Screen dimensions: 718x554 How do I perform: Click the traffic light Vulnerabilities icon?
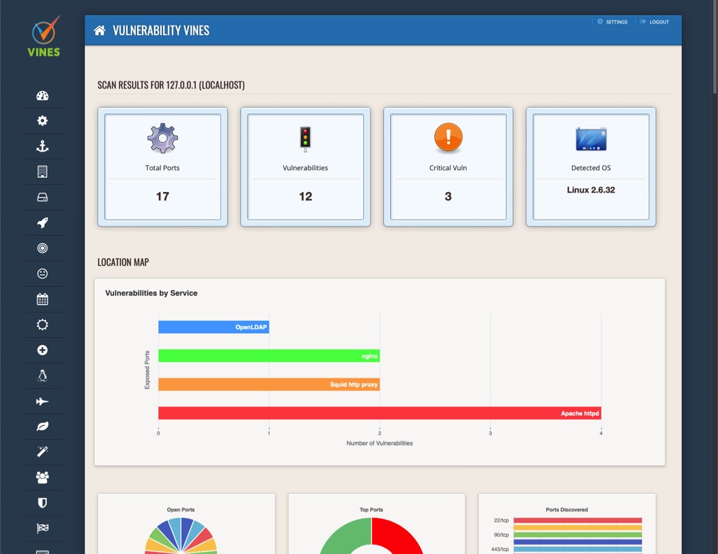pyautogui.click(x=305, y=139)
